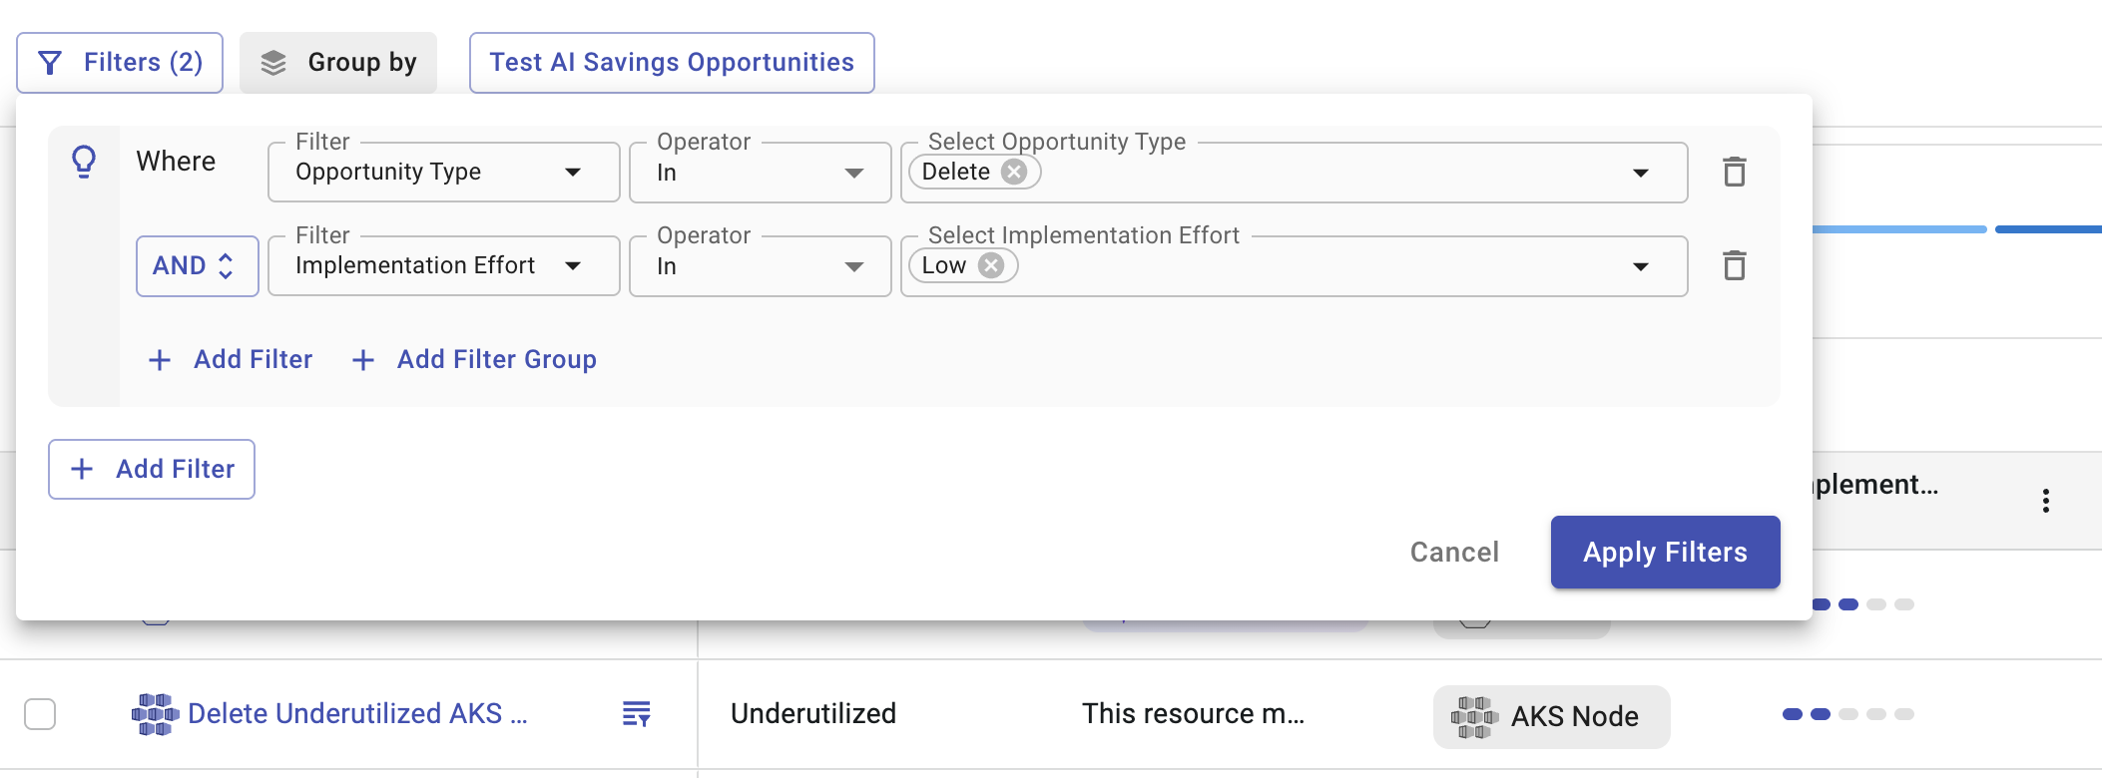Click the AKS Node resource chip
Screen dimensions: 2102x778
[x=1551, y=716]
